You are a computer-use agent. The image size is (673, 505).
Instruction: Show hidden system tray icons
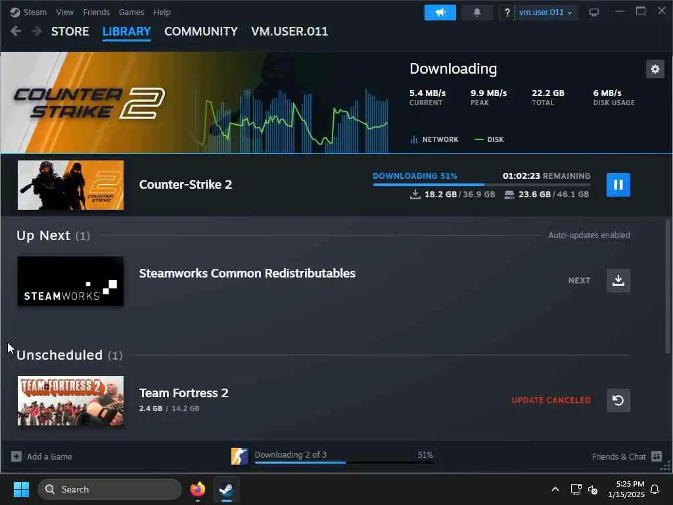pos(555,489)
